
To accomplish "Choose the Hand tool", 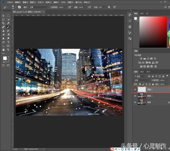I will coord(3,49).
